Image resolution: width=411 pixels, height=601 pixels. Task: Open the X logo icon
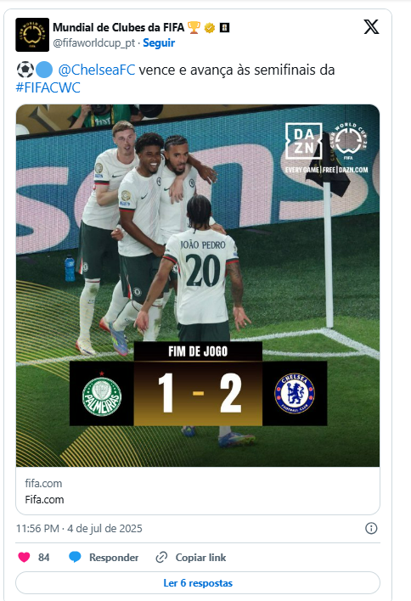[x=371, y=27]
